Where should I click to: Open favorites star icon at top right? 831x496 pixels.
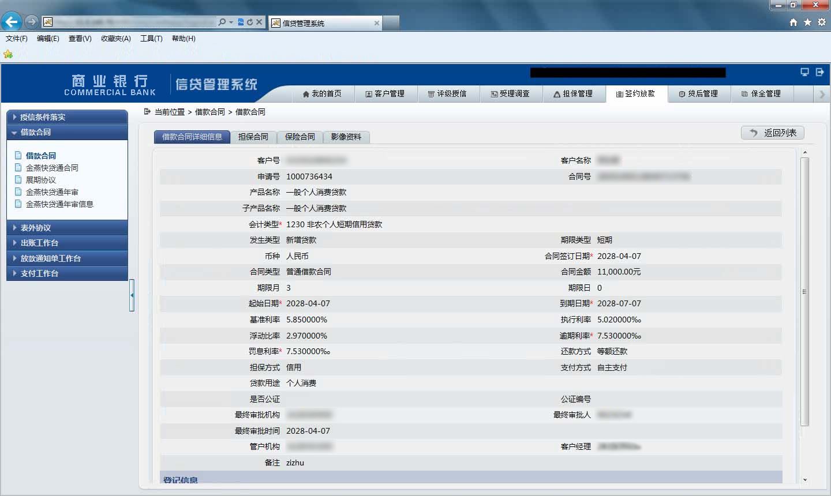pyautogui.click(x=807, y=22)
